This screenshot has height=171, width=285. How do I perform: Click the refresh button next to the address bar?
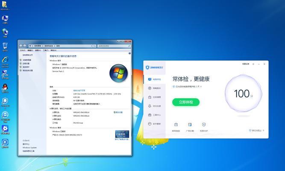(95, 46)
